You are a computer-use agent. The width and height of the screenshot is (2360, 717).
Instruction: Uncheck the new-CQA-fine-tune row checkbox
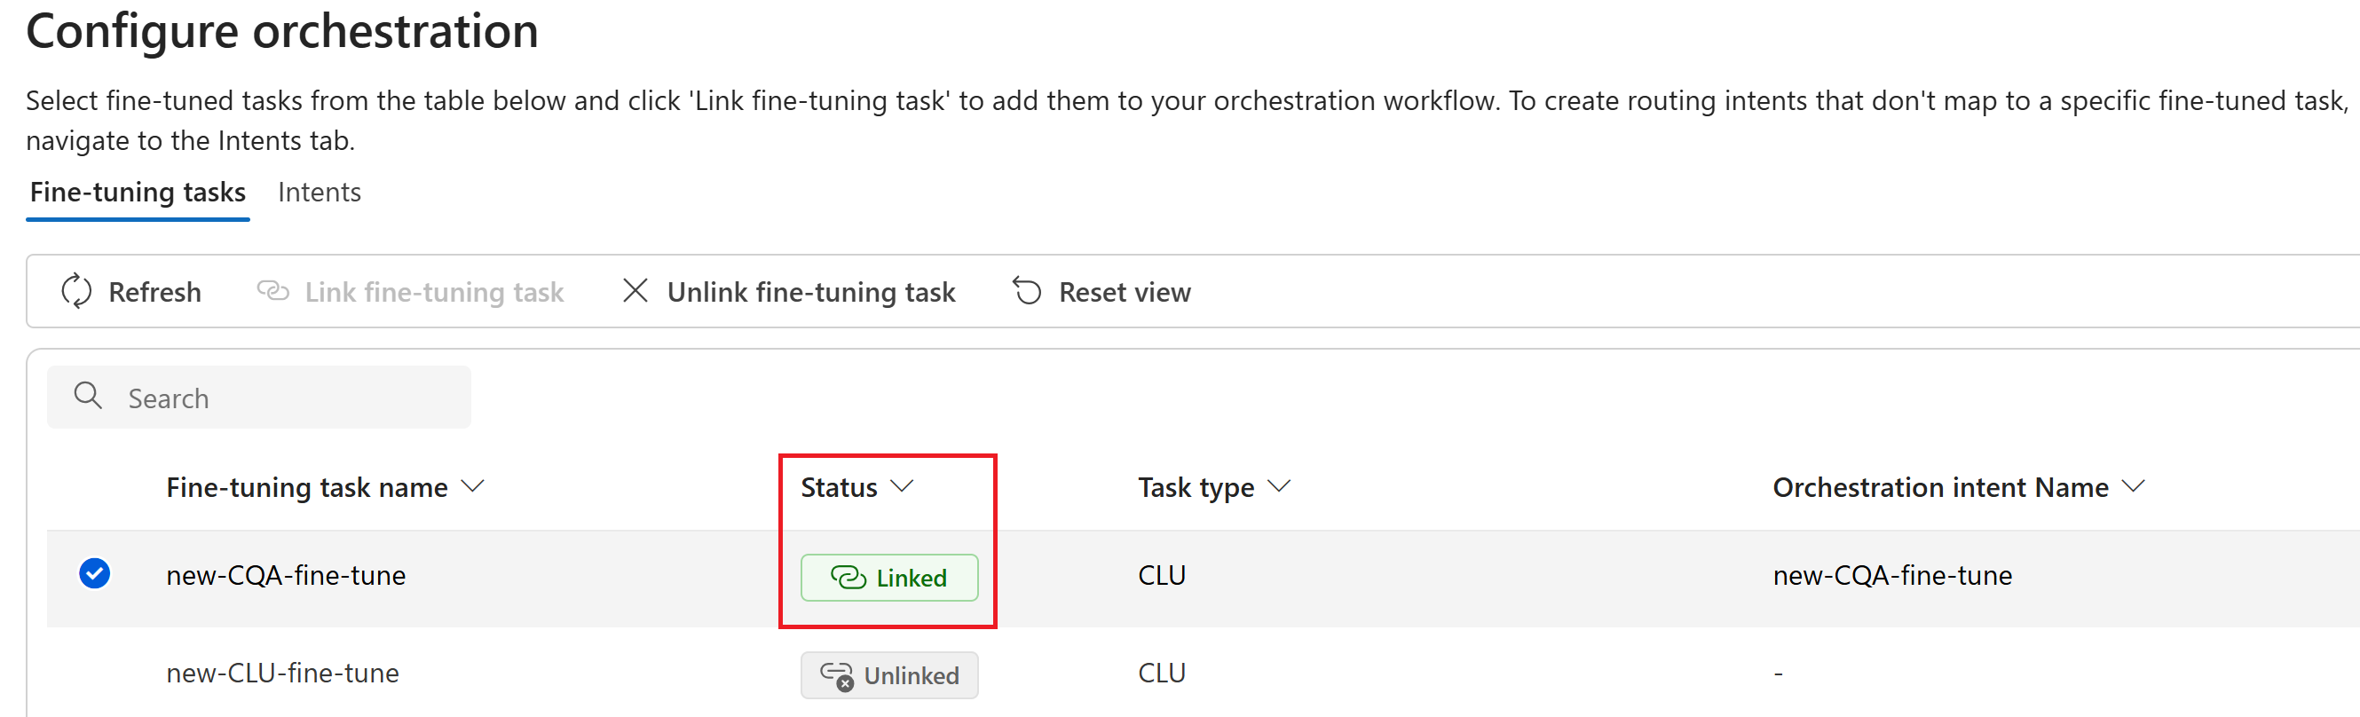tap(94, 574)
